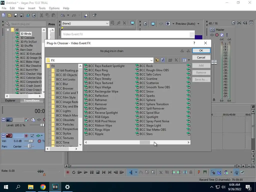
Task: Refresh the plug-in list
Action: coord(163,60)
